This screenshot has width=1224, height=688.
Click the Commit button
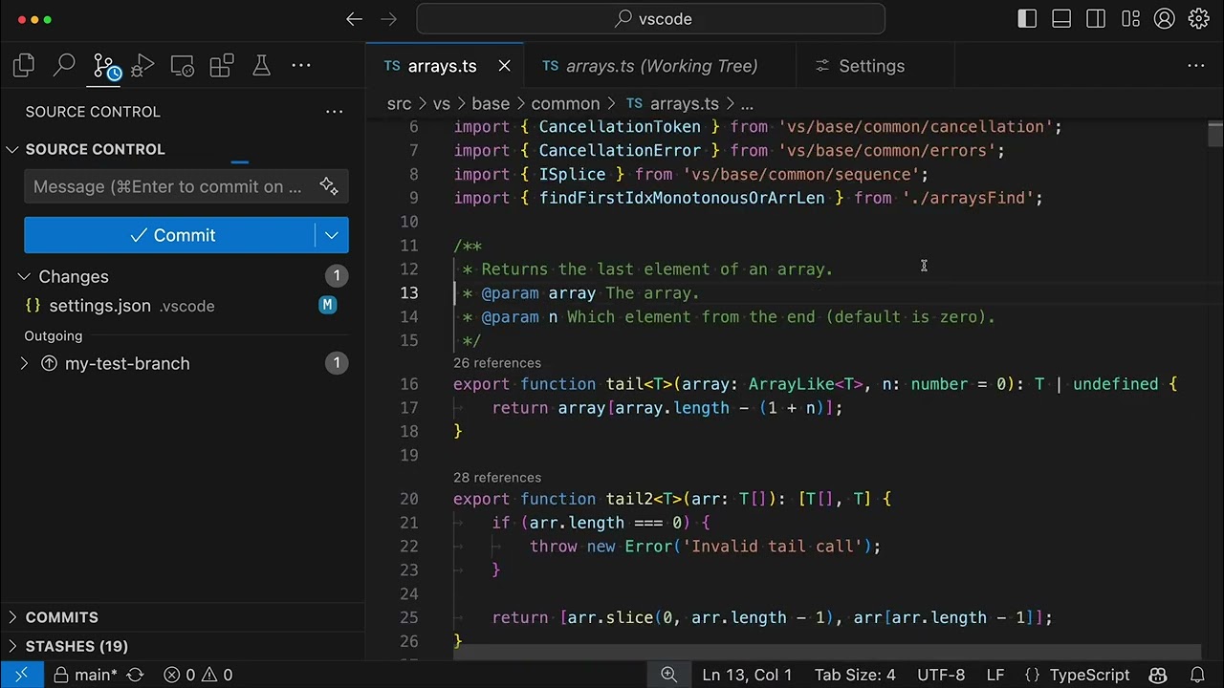170,235
